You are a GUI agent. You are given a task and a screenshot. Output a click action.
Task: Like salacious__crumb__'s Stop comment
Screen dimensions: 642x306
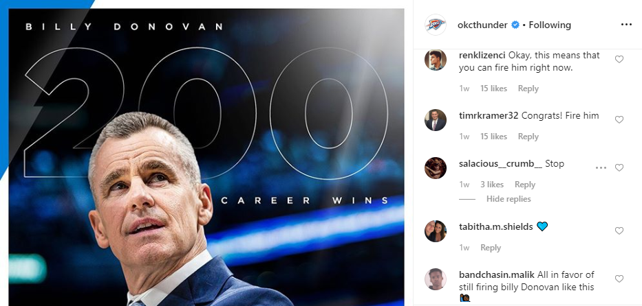[619, 168]
